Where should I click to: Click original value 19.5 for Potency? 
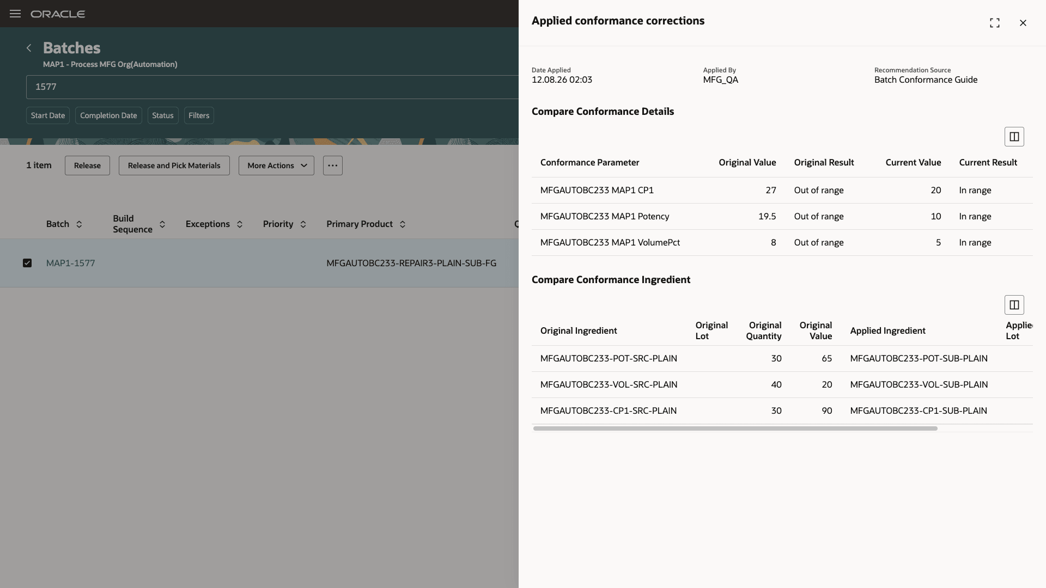click(767, 216)
